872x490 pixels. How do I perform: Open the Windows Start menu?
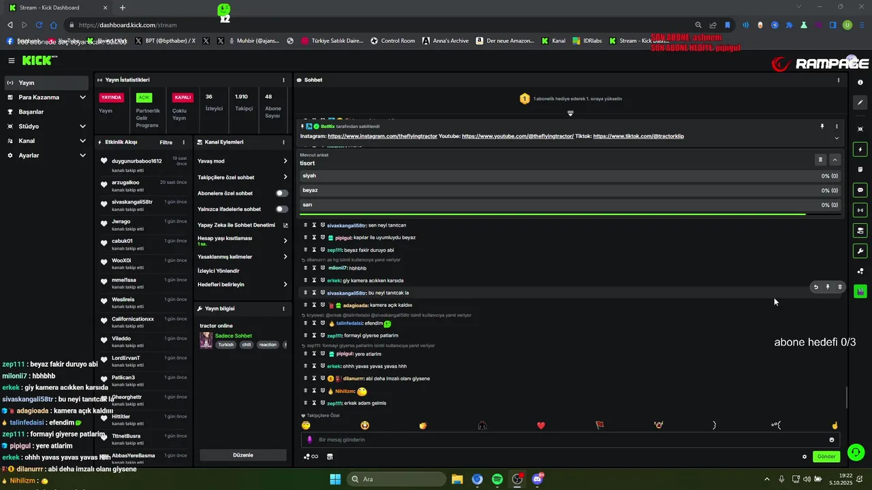click(335, 479)
